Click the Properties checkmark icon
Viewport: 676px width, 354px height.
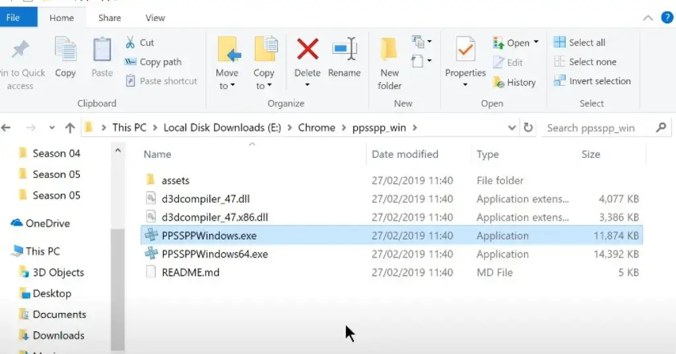465,50
